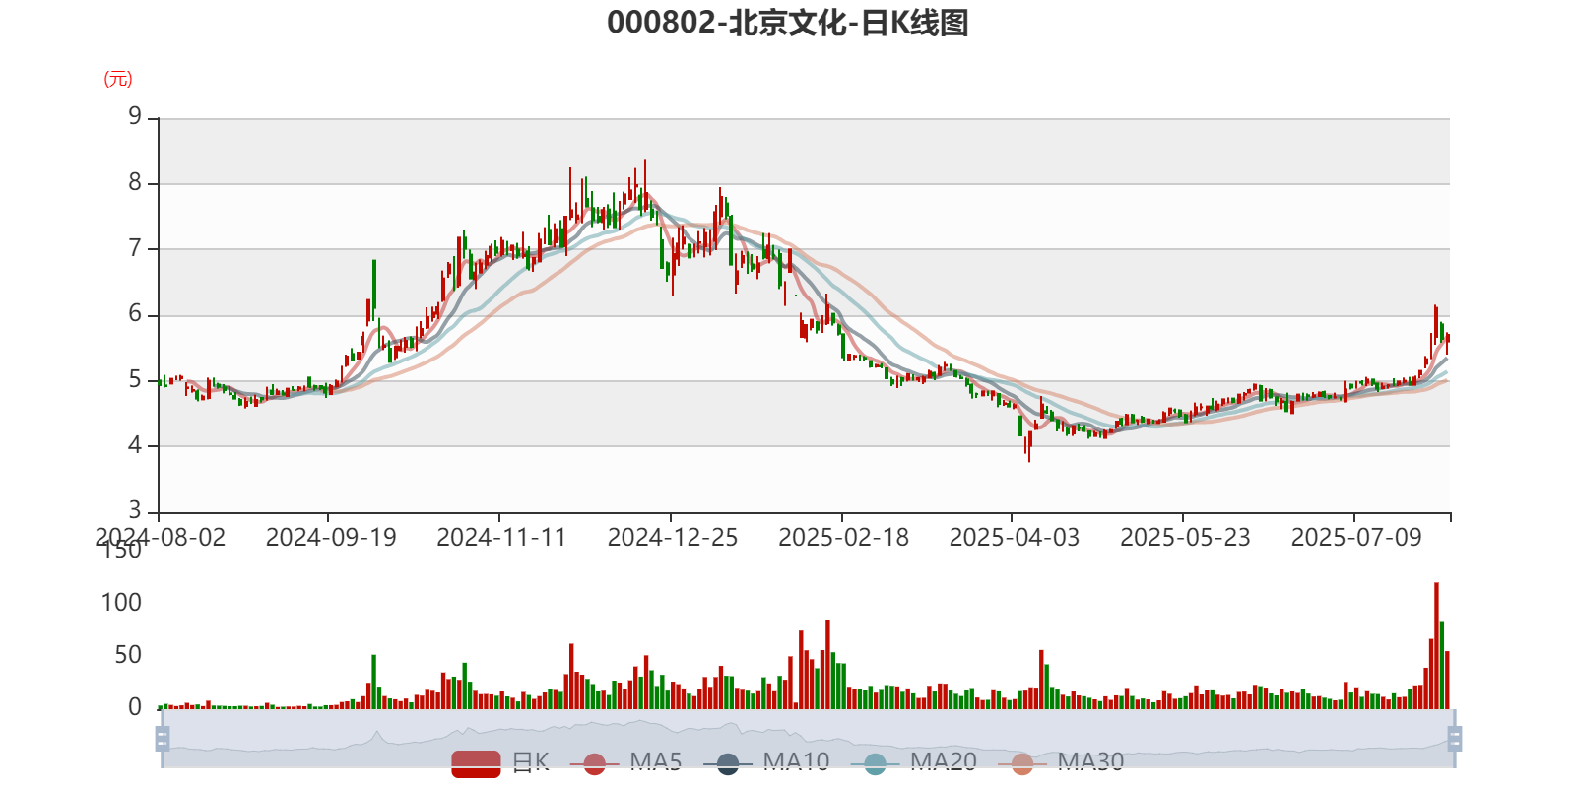Click the 2024-11-11 x-axis date label
This screenshot has height=788, width=1576.
pos(501,538)
